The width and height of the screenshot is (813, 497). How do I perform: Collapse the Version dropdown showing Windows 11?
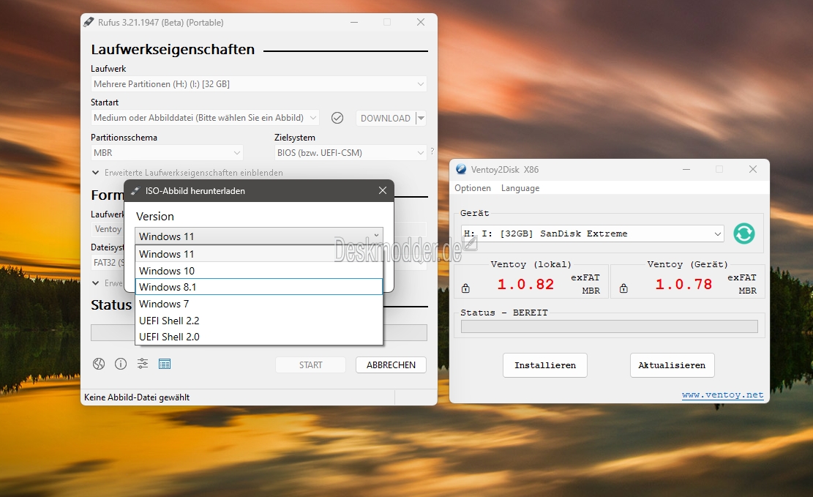259,236
